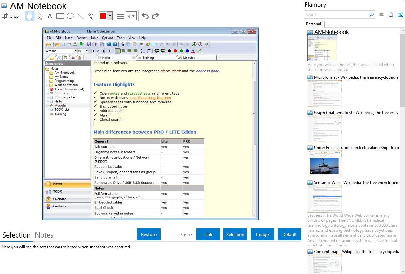The height and width of the screenshot is (274, 405).
Task: Toggle bulleted list in AM-Notebook toolbar
Action: pyautogui.click(x=143, y=51)
